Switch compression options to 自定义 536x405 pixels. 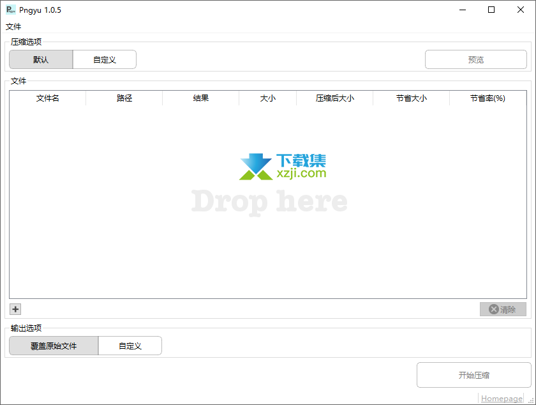[x=105, y=59]
